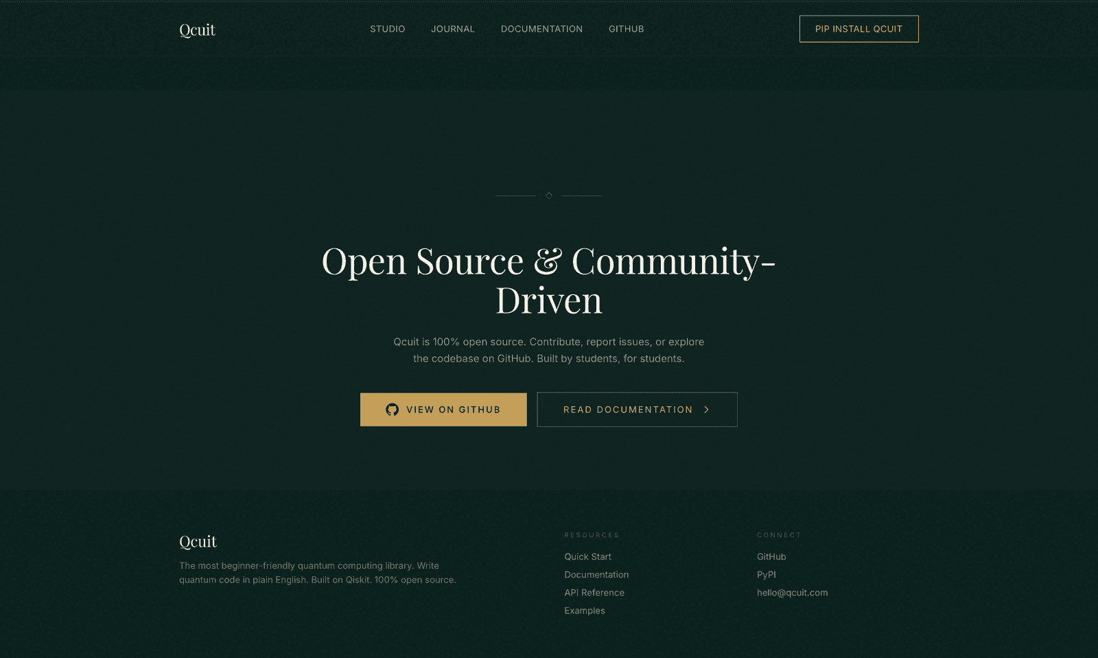Click the PIP INSTALL QCUIT button

tap(858, 29)
